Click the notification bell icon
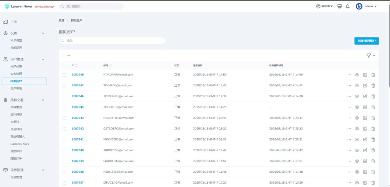This screenshot has width=390, height=187. pyautogui.click(x=348, y=6)
